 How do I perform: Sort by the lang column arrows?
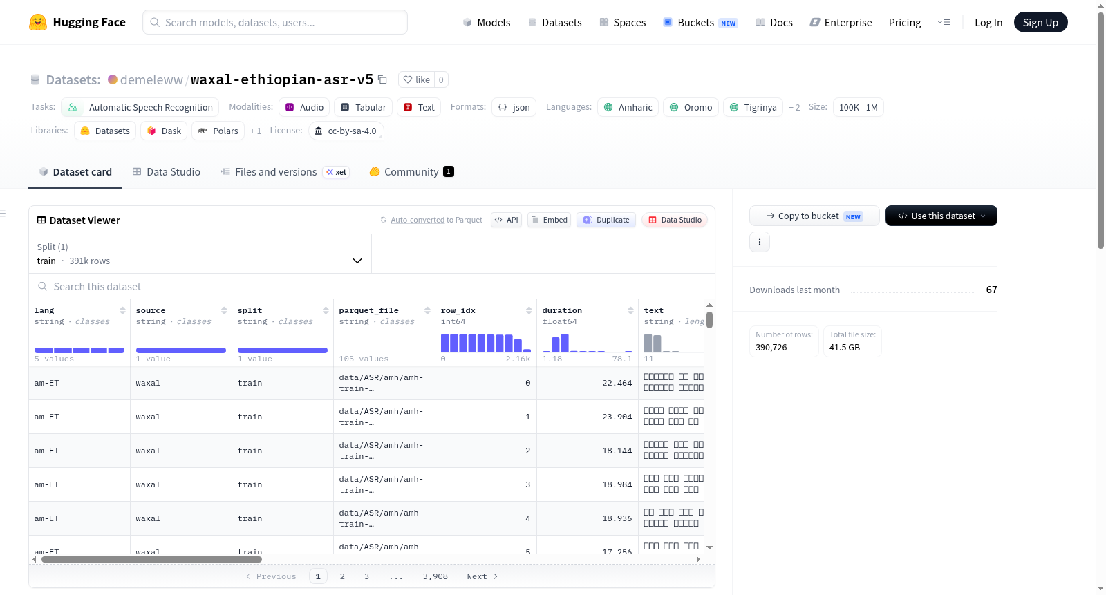pos(122,310)
